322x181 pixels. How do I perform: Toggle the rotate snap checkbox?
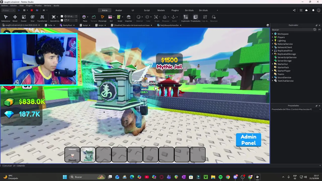(62, 20)
